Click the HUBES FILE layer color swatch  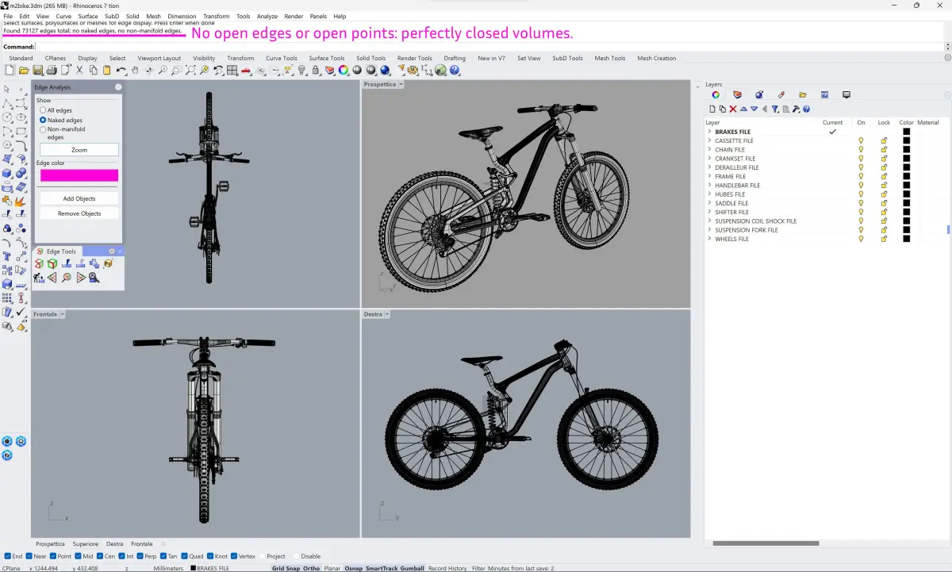tap(907, 194)
